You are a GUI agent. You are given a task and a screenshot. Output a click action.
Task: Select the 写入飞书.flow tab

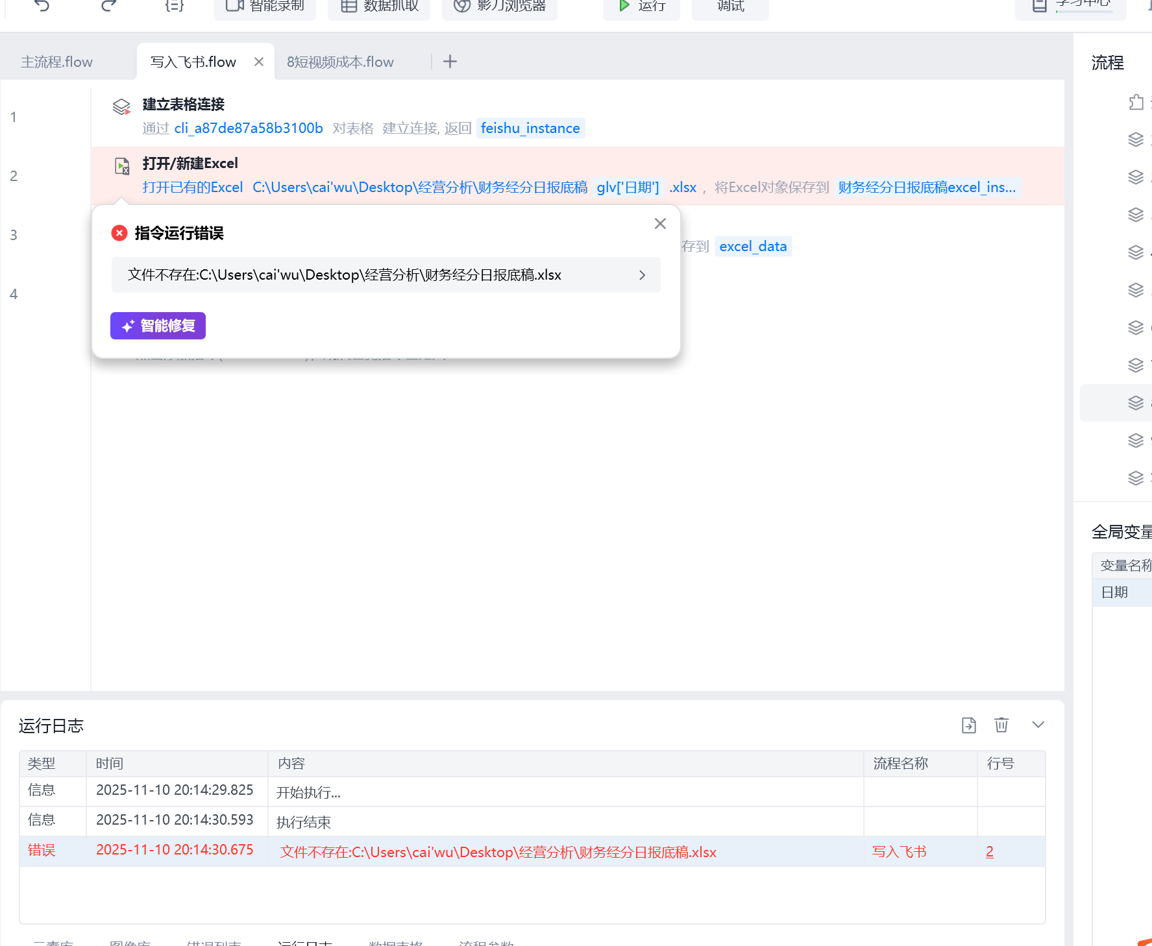[193, 62]
